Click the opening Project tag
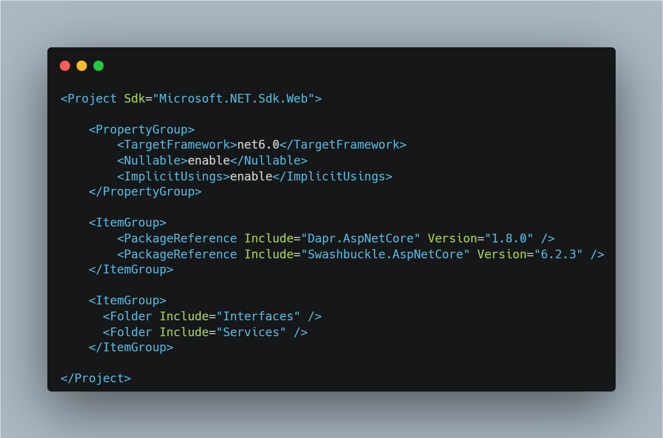 tap(88, 98)
